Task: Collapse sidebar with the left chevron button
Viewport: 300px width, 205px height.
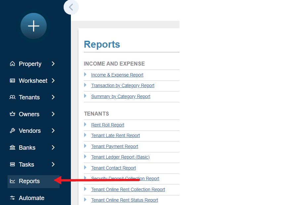Action: (x=71, y=7)
